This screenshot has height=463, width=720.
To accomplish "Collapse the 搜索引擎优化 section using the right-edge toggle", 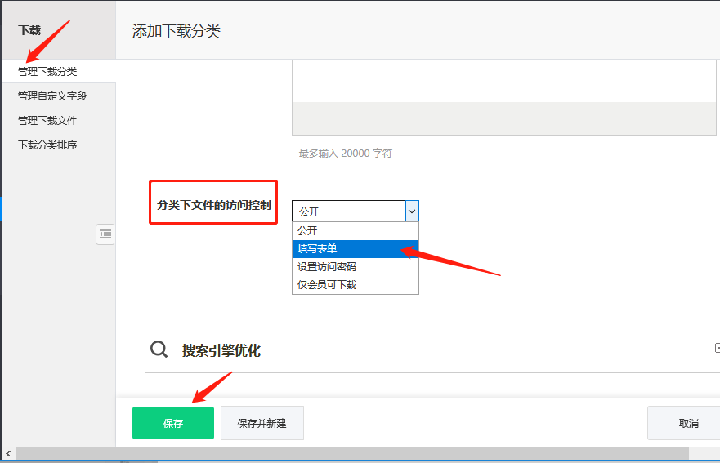I will (717, 349).
